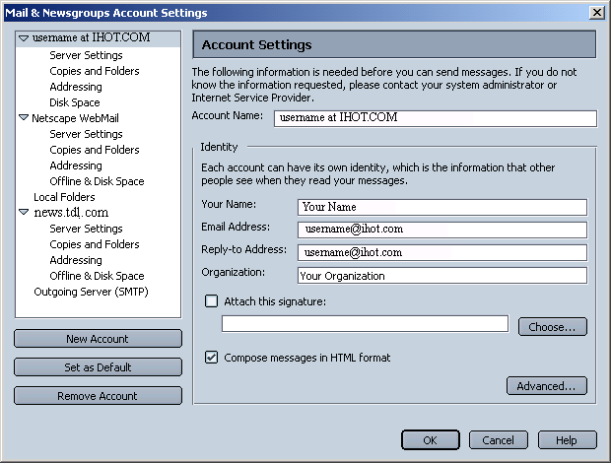This screenshot has height=463, width=611.
Task: Collapse the news.tdl.com account tree
Action: [x=24, y=212]
